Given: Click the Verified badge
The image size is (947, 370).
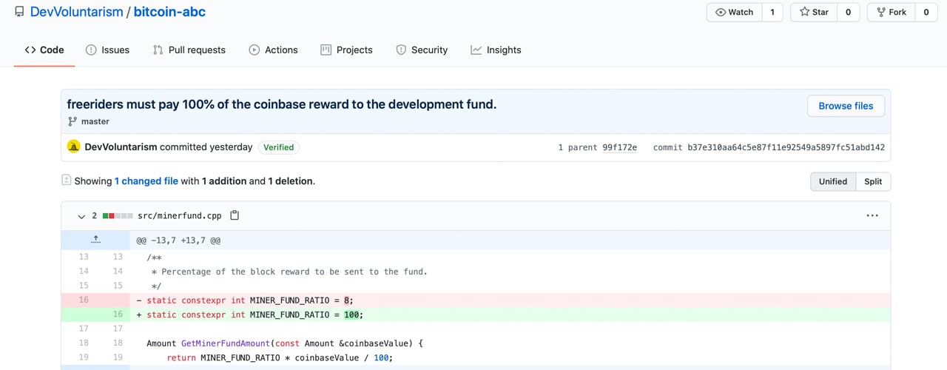Looking at the screenshot, I should [279, 147].
